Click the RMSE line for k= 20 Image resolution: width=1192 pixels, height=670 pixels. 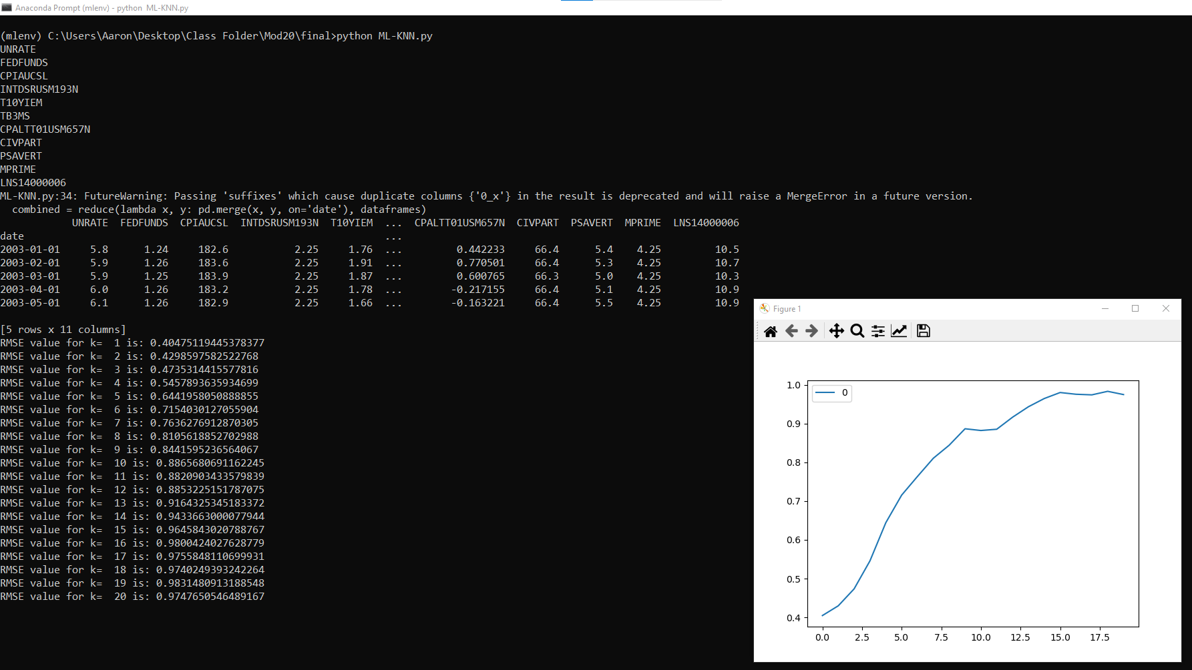(132, 597)
